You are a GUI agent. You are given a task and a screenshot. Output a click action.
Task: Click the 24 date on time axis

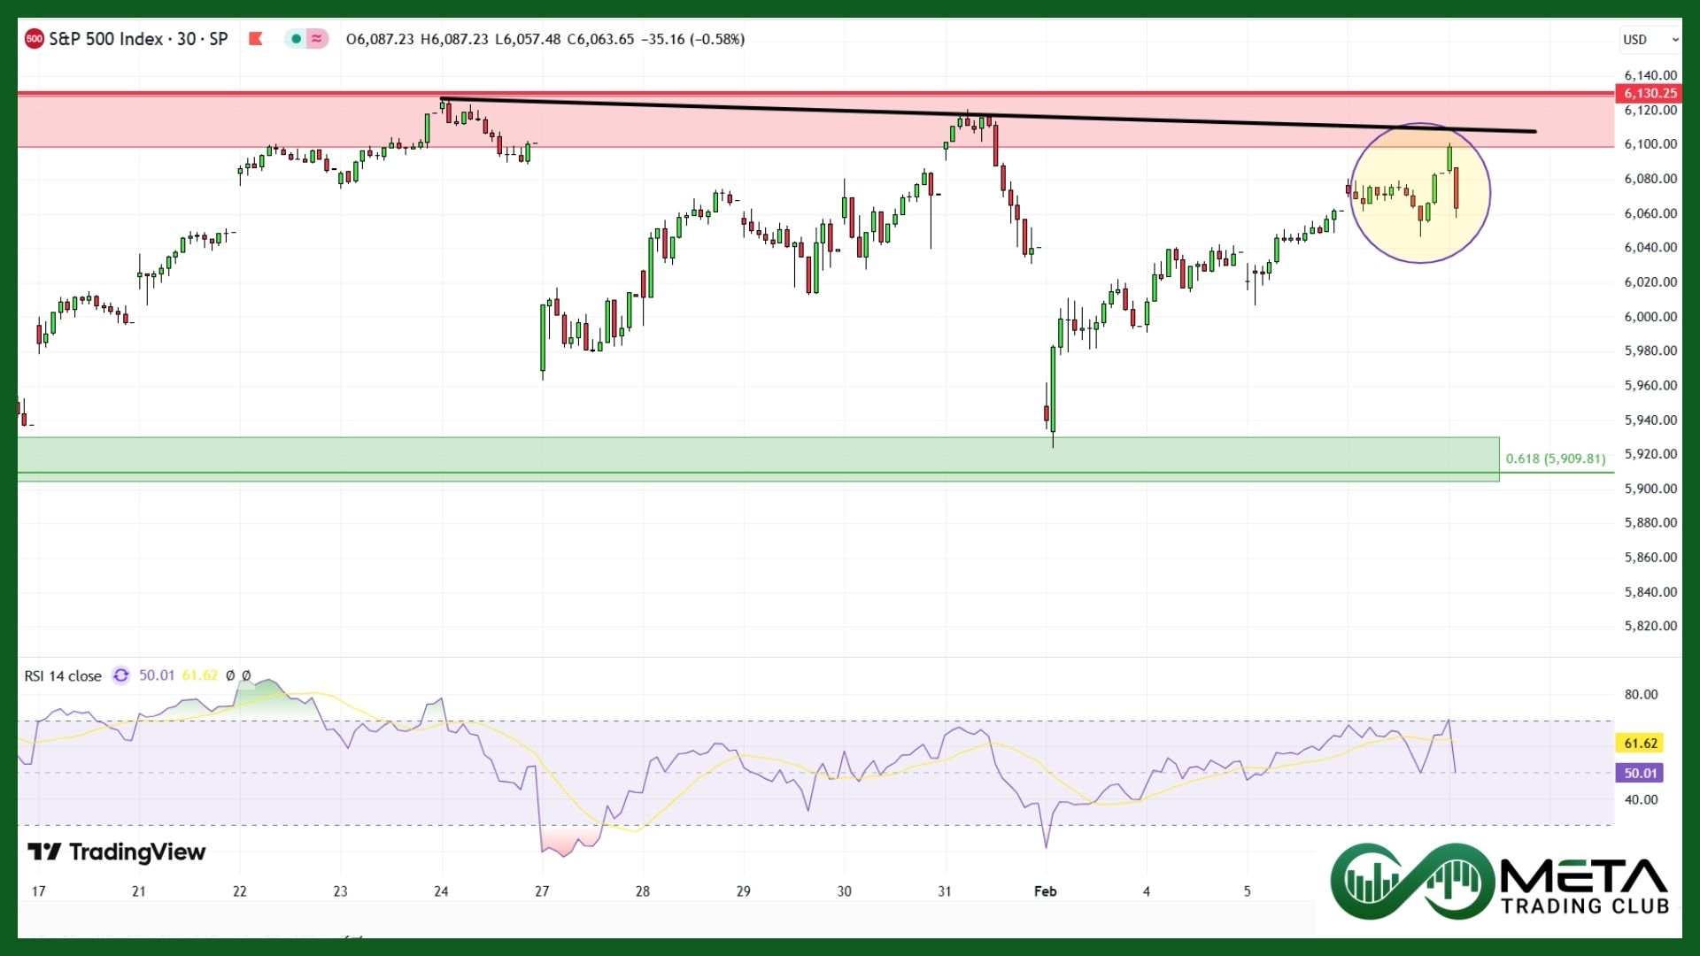[x=441, y=891]
